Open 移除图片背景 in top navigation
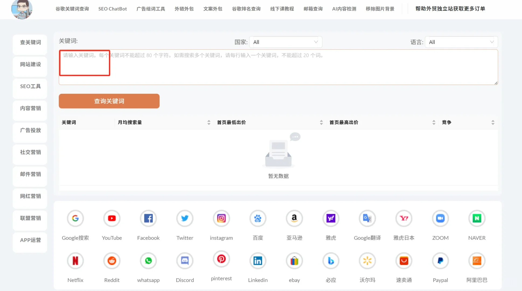The height and width of the screenshot is (291, 522). click(380, 9)
